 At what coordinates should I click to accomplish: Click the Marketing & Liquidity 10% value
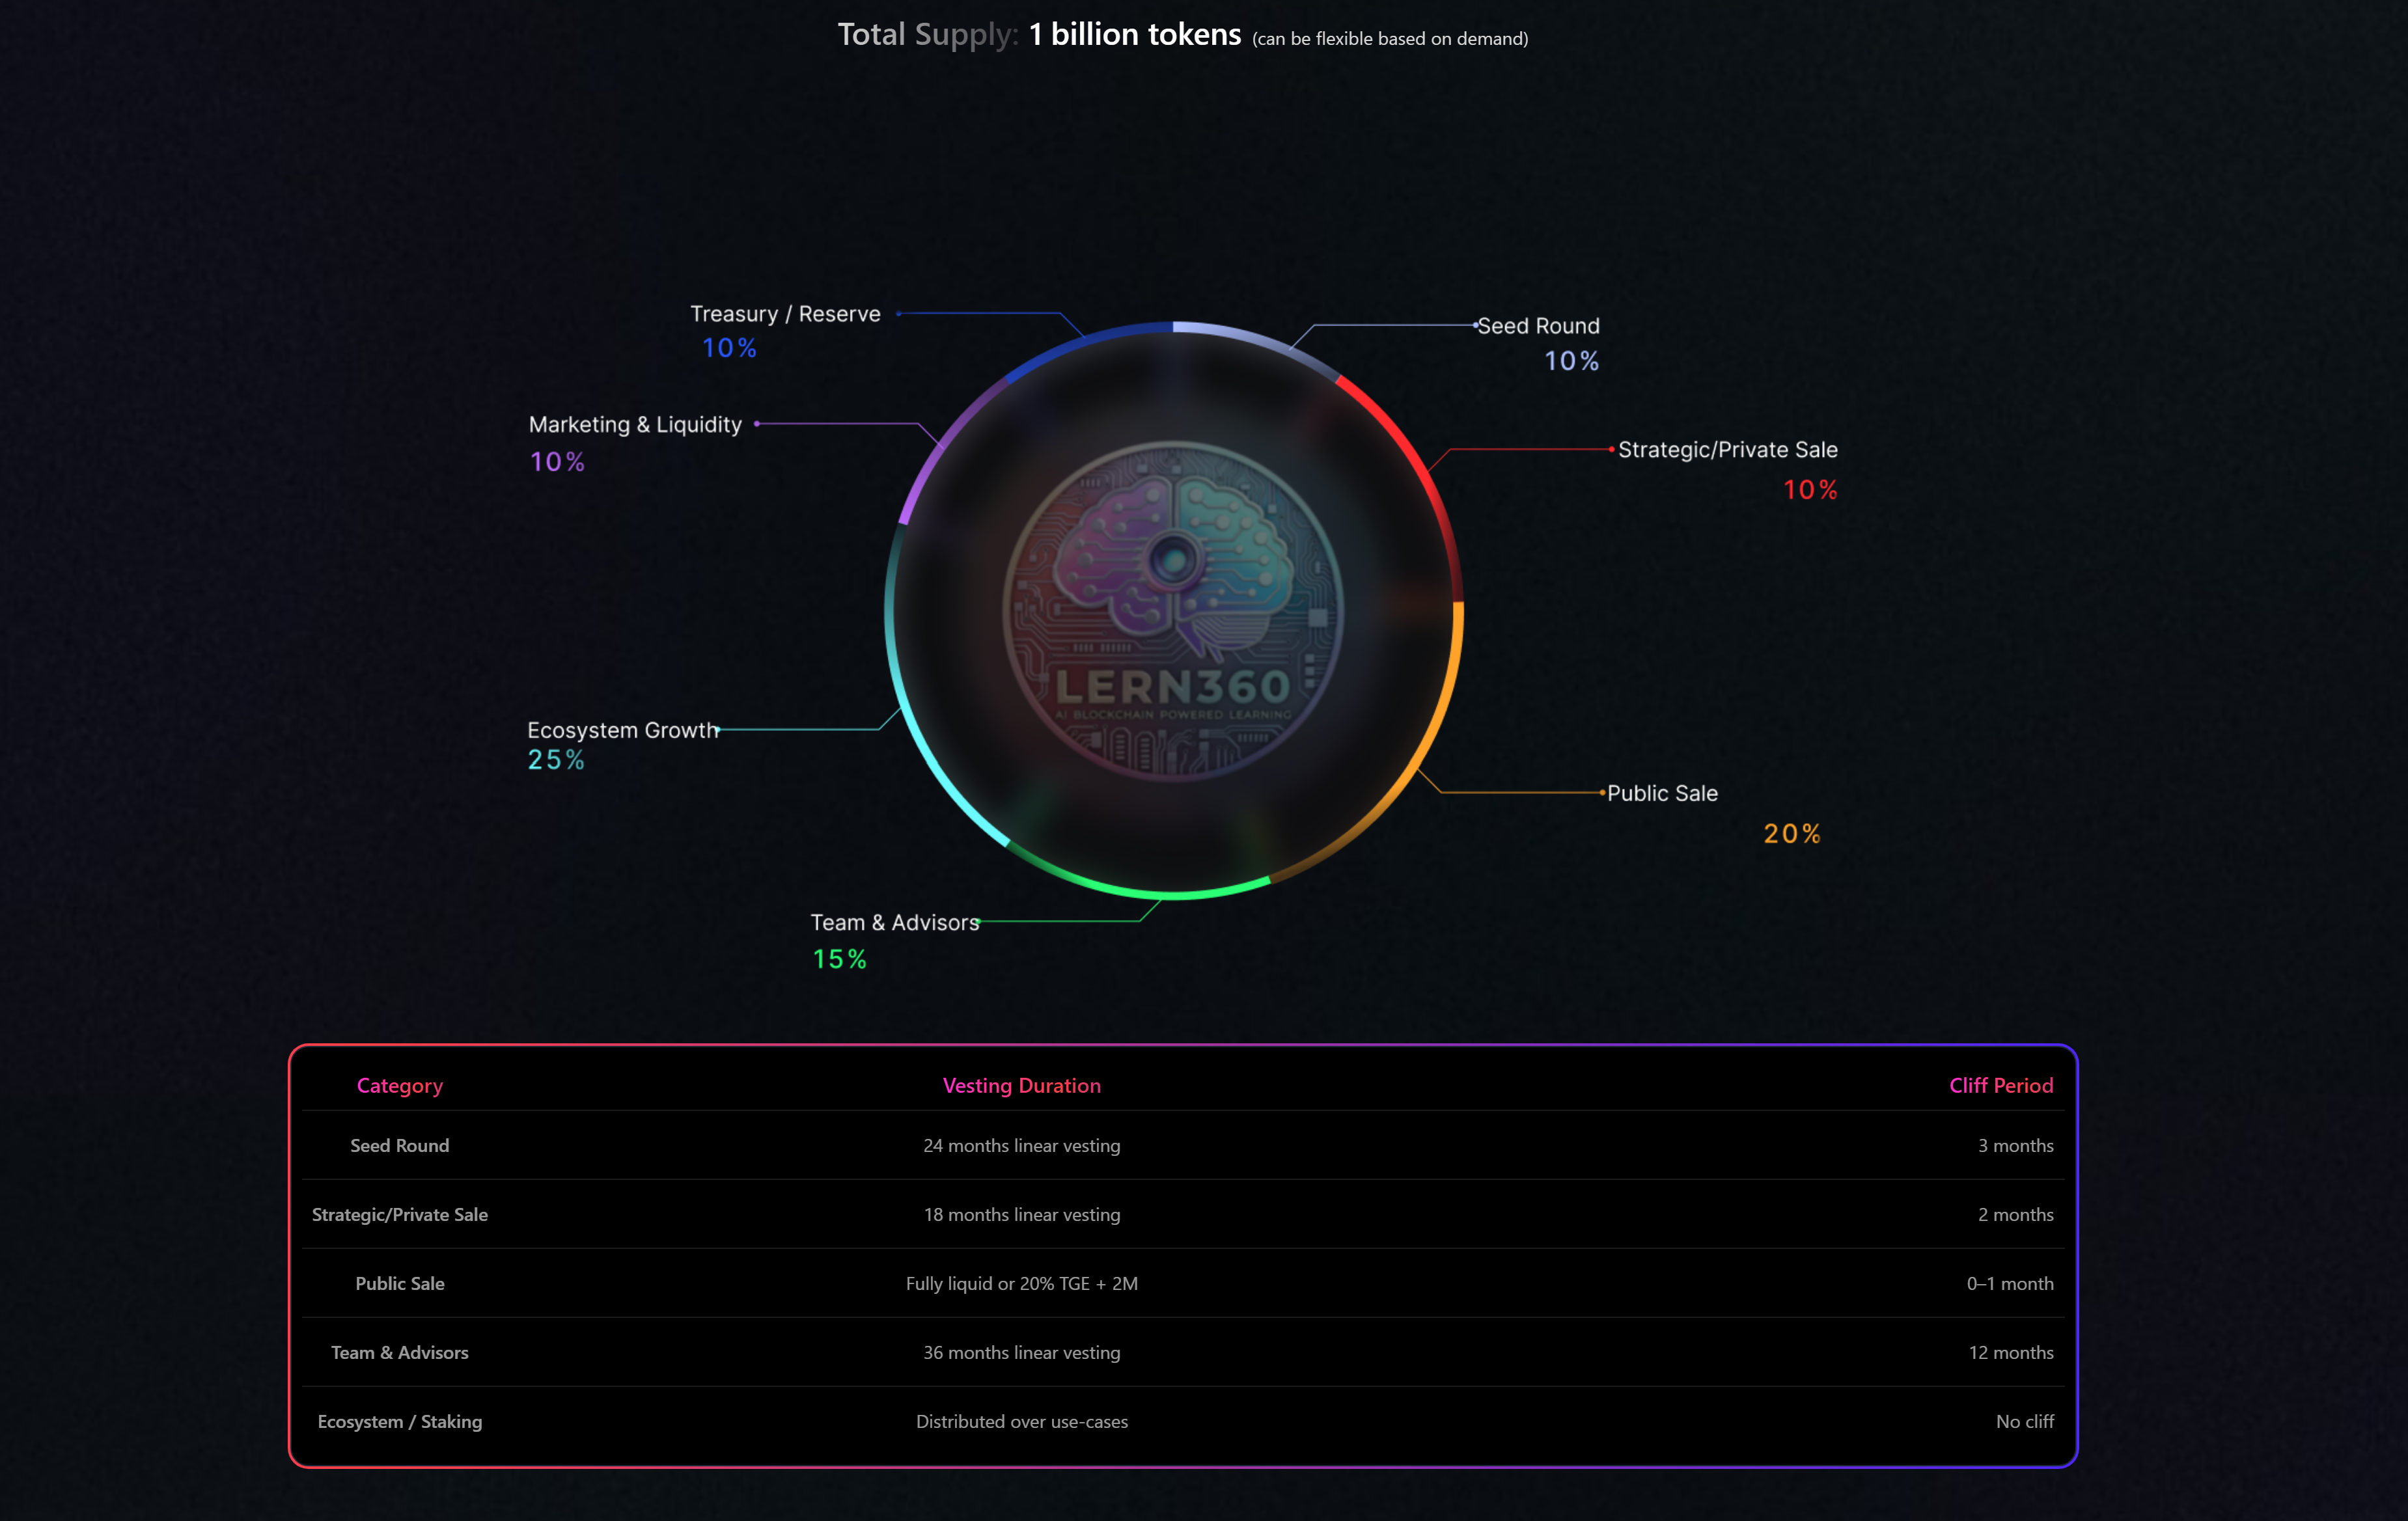tap(557, 462)
